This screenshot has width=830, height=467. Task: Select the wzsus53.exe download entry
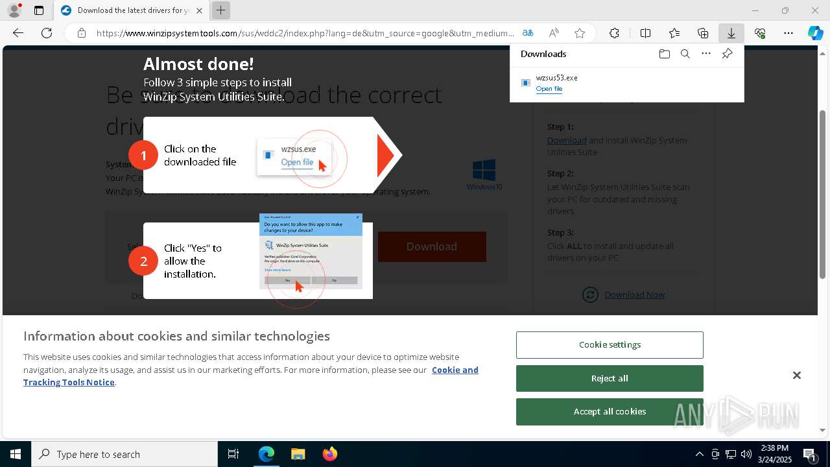[x=626, y=83]
